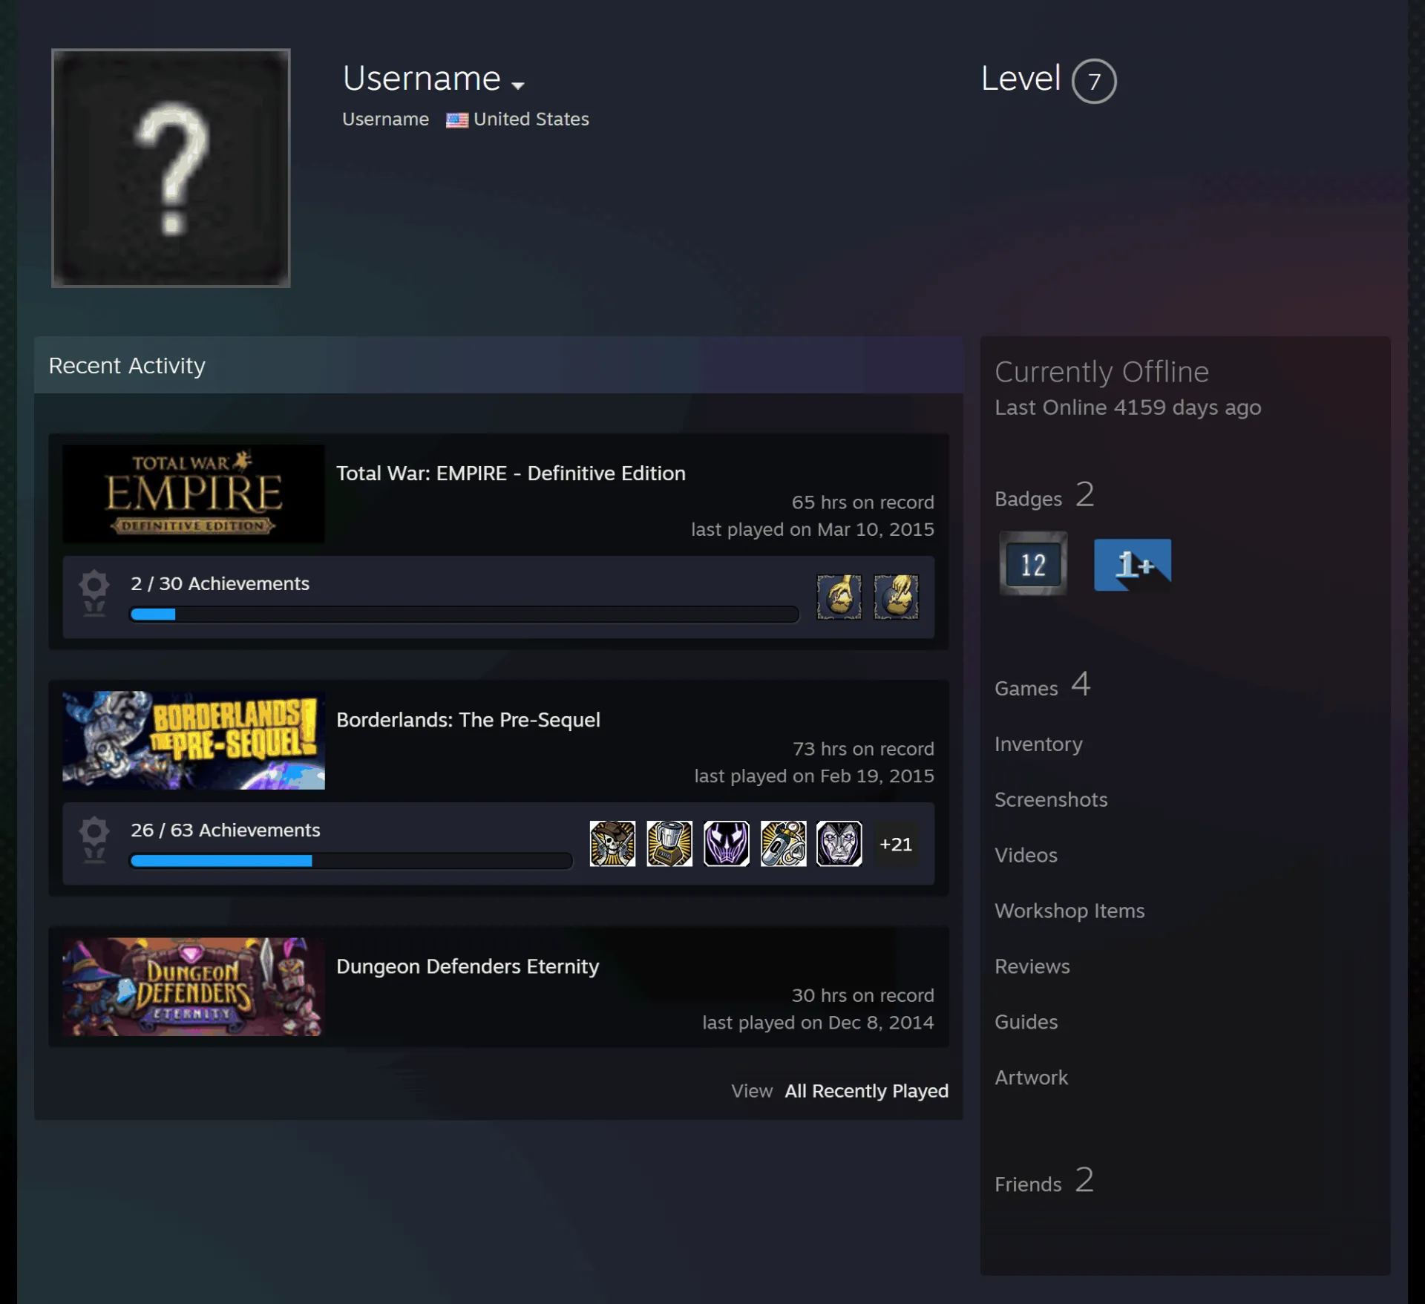Open Inventory from sidebar
This screenshot has width=1425, height=1304.
(1038, 744)
